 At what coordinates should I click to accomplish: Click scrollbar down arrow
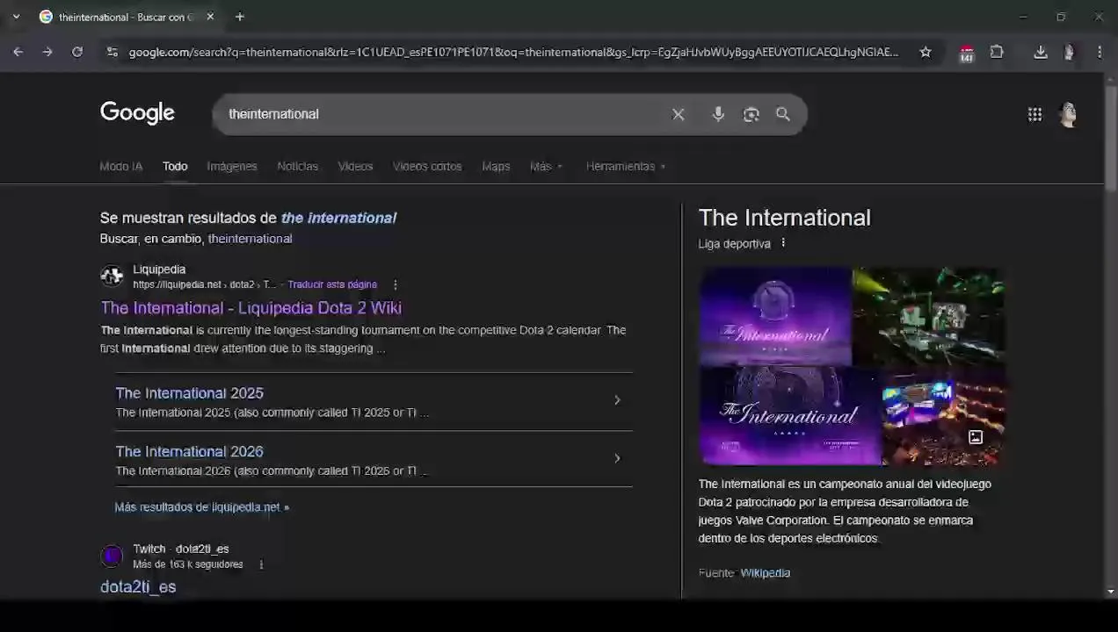1111,592
